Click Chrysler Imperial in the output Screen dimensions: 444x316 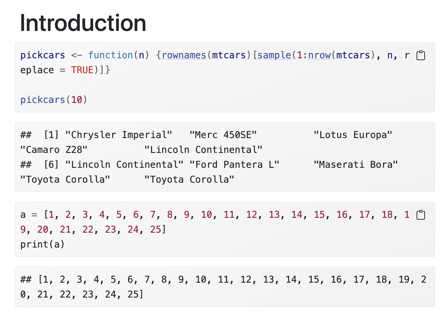click(118, 134)
